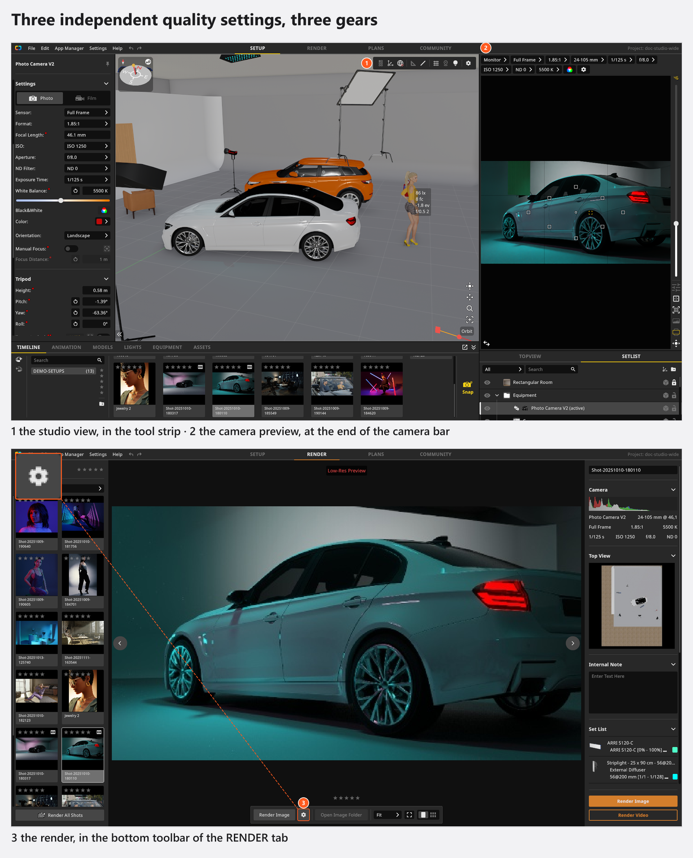
Task: Open studio view settings gear in tool strip
Action: click(x=468, y=63)
